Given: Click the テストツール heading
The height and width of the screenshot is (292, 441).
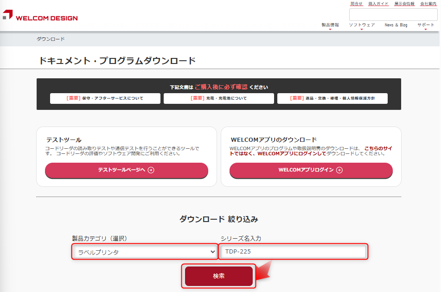Looking at the screenshot, I should tap(64, 140).
